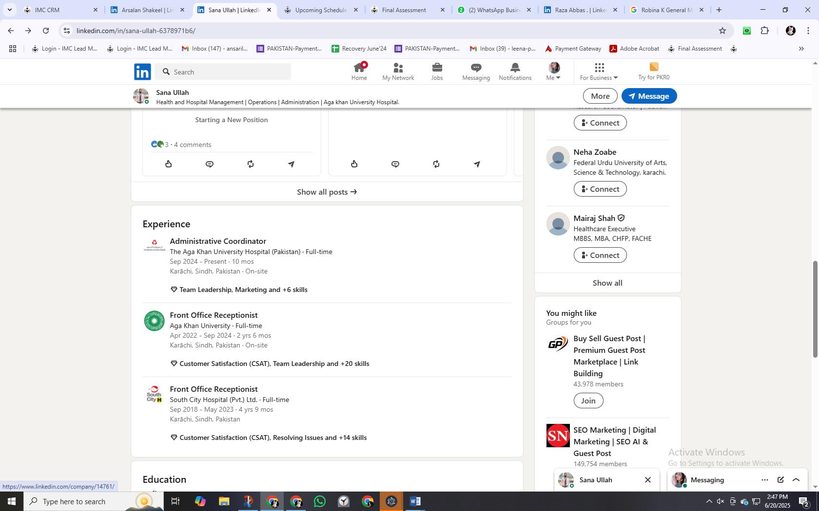Open Messaging bar options (three dots)

pos(765,480)
